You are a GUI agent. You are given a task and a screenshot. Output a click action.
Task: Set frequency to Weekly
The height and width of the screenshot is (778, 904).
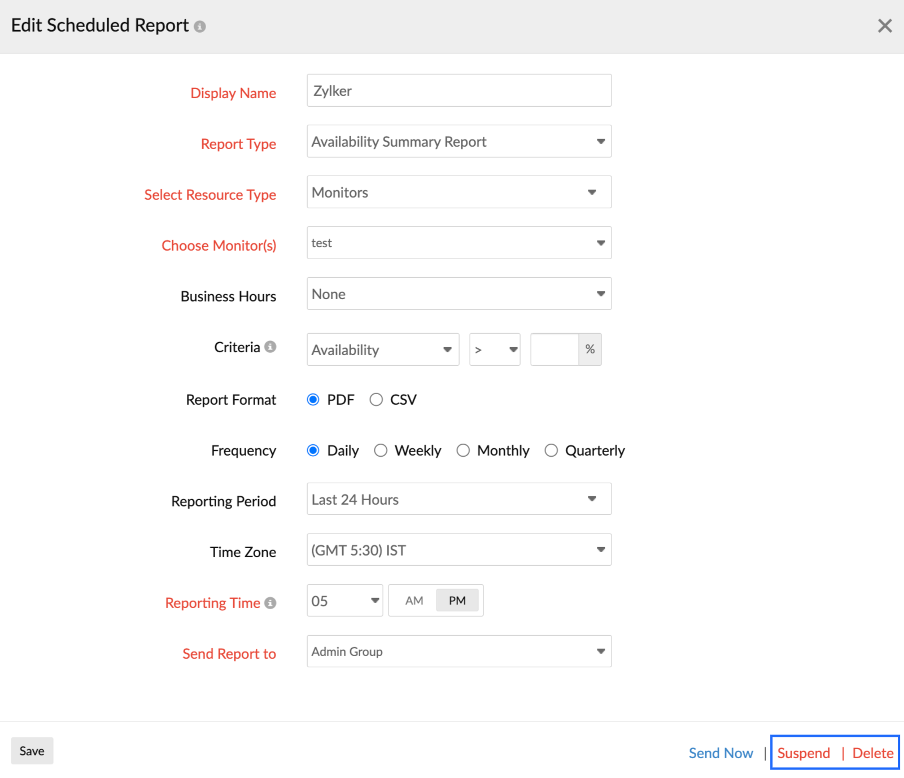pyautogui.click(x=381, y=450)
